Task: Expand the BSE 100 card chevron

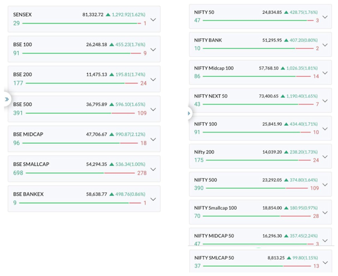Action: [x=153, y=50]
